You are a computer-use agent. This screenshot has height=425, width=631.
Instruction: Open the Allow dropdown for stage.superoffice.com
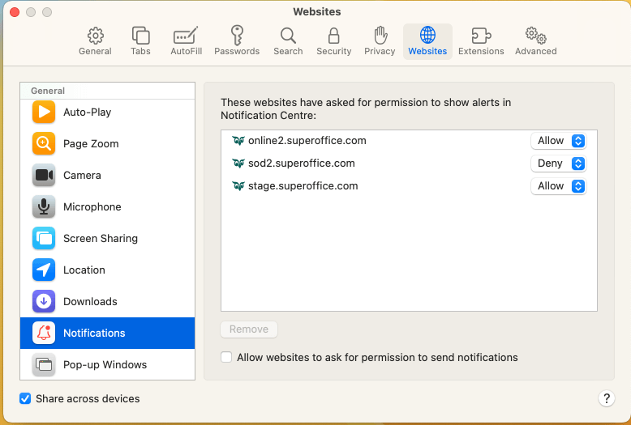point(559,186)
